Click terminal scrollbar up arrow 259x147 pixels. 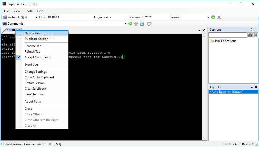204,36
